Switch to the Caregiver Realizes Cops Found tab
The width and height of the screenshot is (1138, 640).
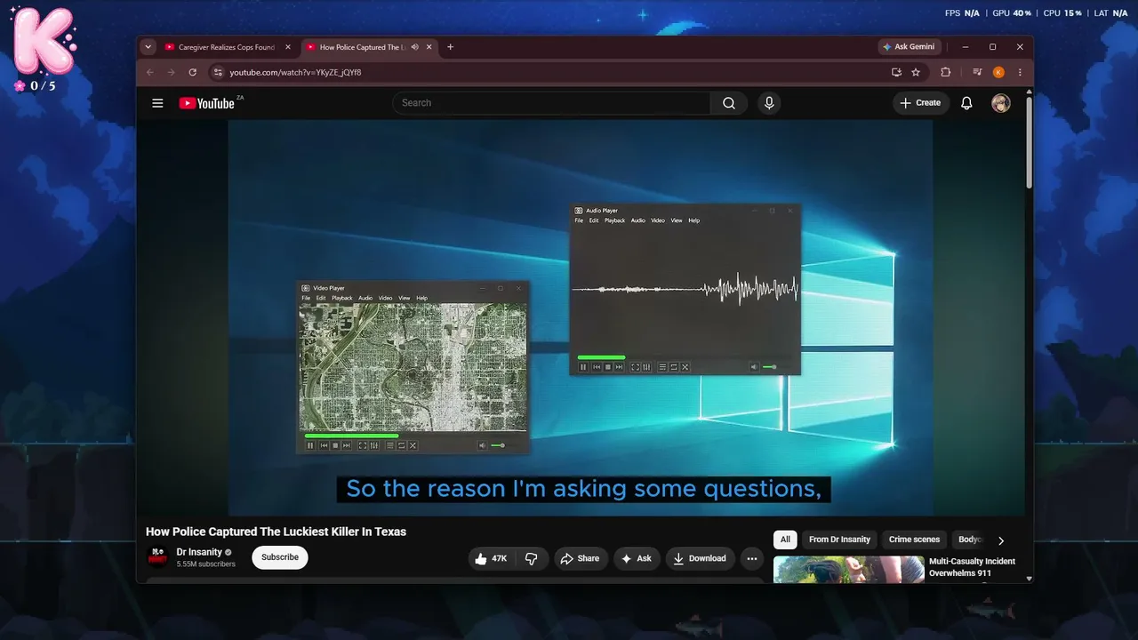pos(228,47)
